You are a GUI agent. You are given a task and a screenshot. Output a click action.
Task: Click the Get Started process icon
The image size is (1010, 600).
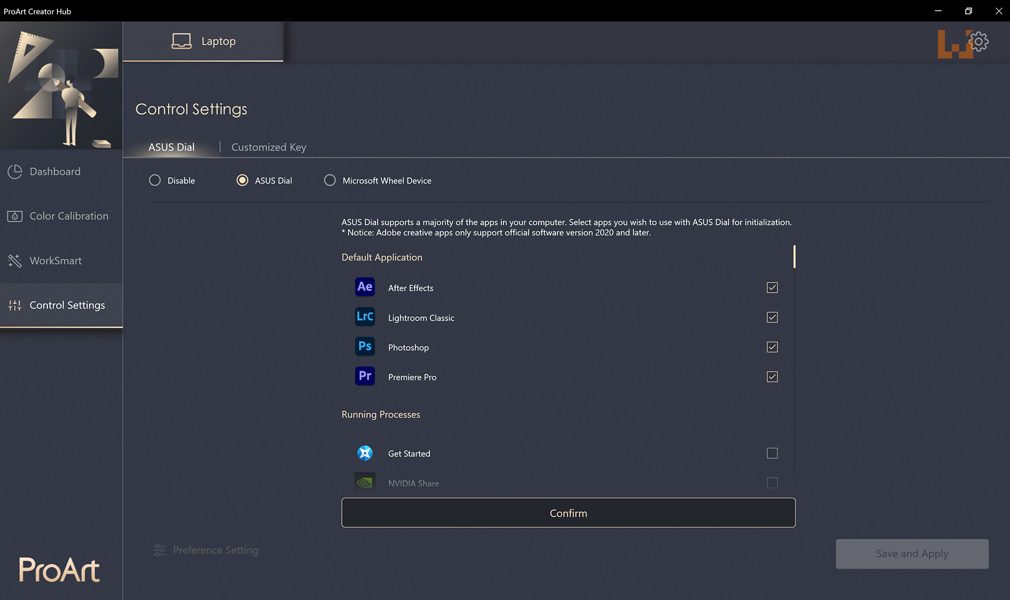365,453
